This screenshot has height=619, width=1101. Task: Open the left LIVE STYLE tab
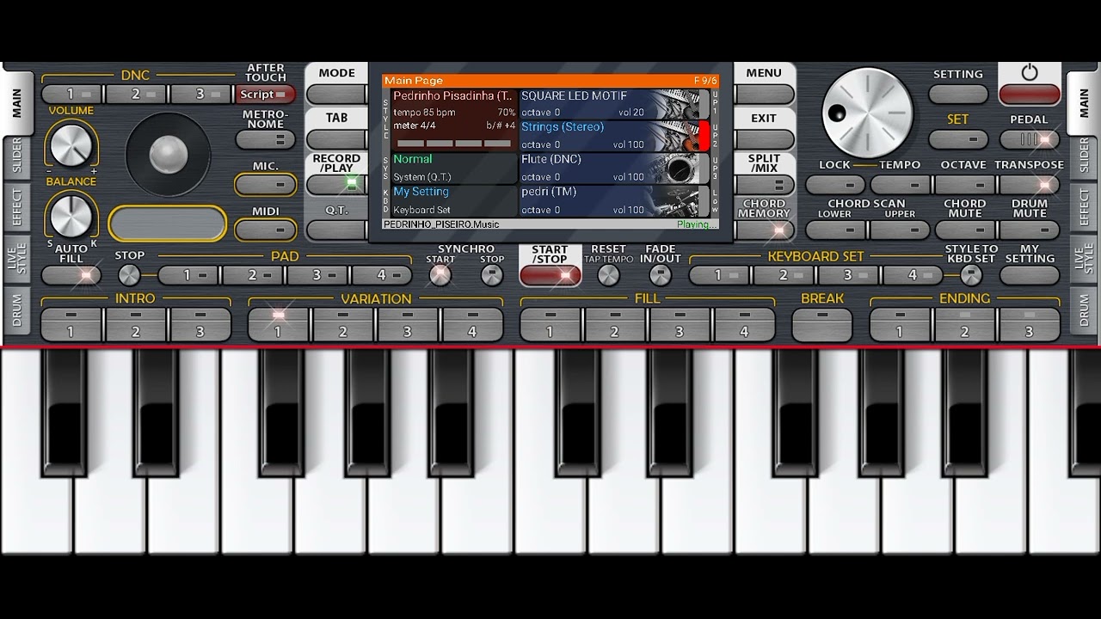16,258
